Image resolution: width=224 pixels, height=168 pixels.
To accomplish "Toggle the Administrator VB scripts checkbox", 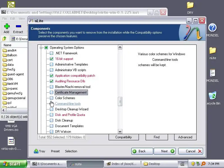I will pyautogui.click(x=52, y=70).
